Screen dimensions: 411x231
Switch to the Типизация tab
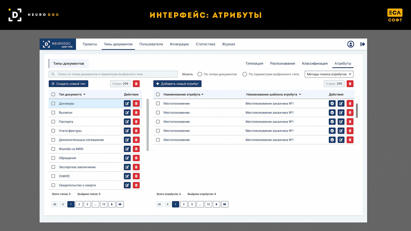(x=254, y=63)
